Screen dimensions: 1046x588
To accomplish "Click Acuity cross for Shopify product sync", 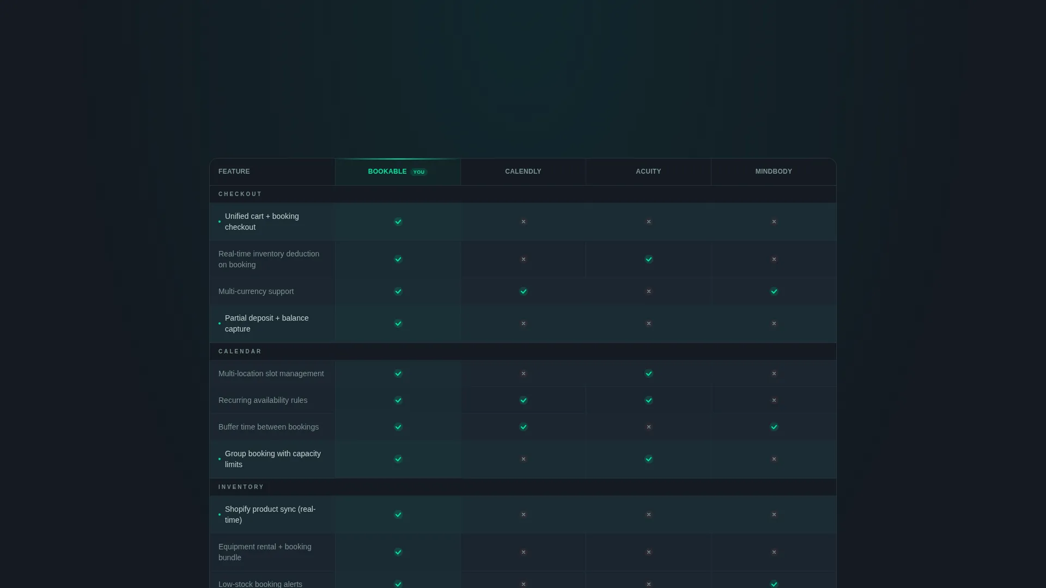I will click(x=649, y=514).
